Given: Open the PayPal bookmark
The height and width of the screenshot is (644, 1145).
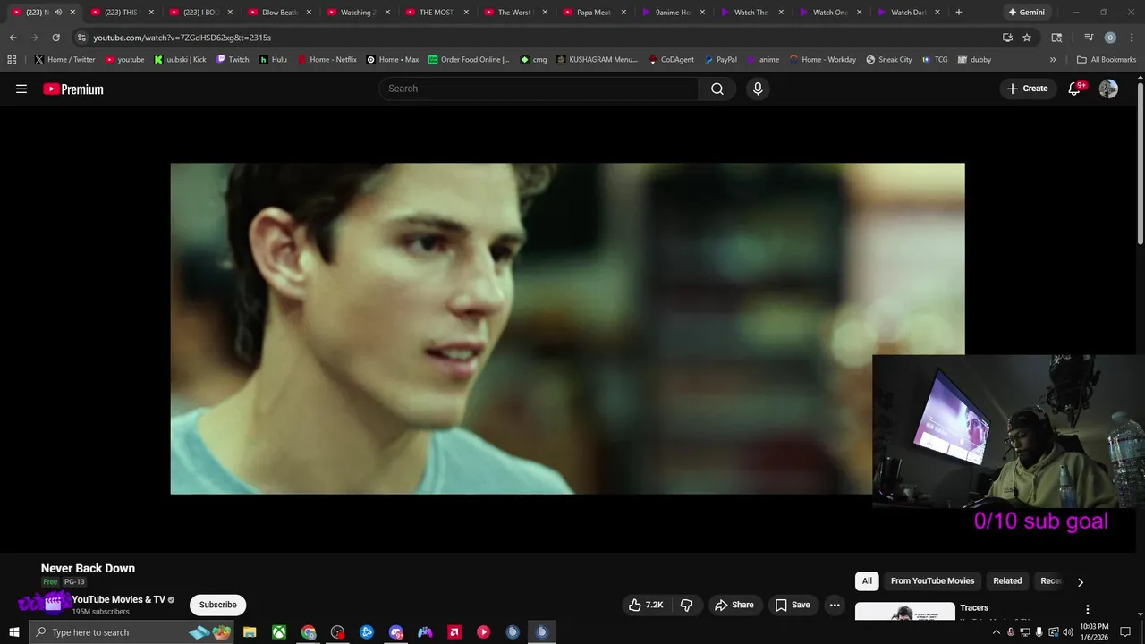Looking at the screenshot, I should 721,60.
